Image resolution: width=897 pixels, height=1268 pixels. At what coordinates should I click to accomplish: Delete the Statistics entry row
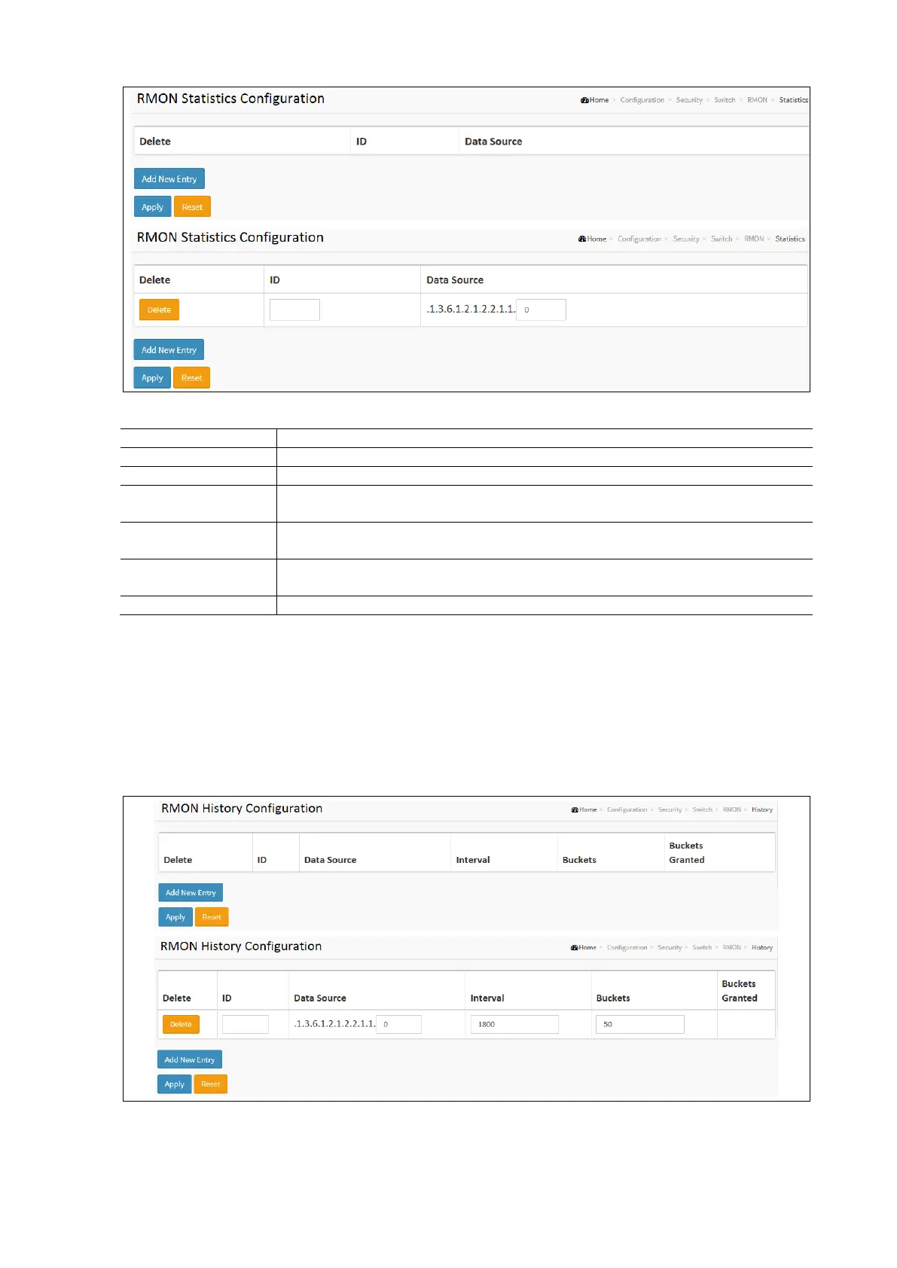[x=159, y=310]
